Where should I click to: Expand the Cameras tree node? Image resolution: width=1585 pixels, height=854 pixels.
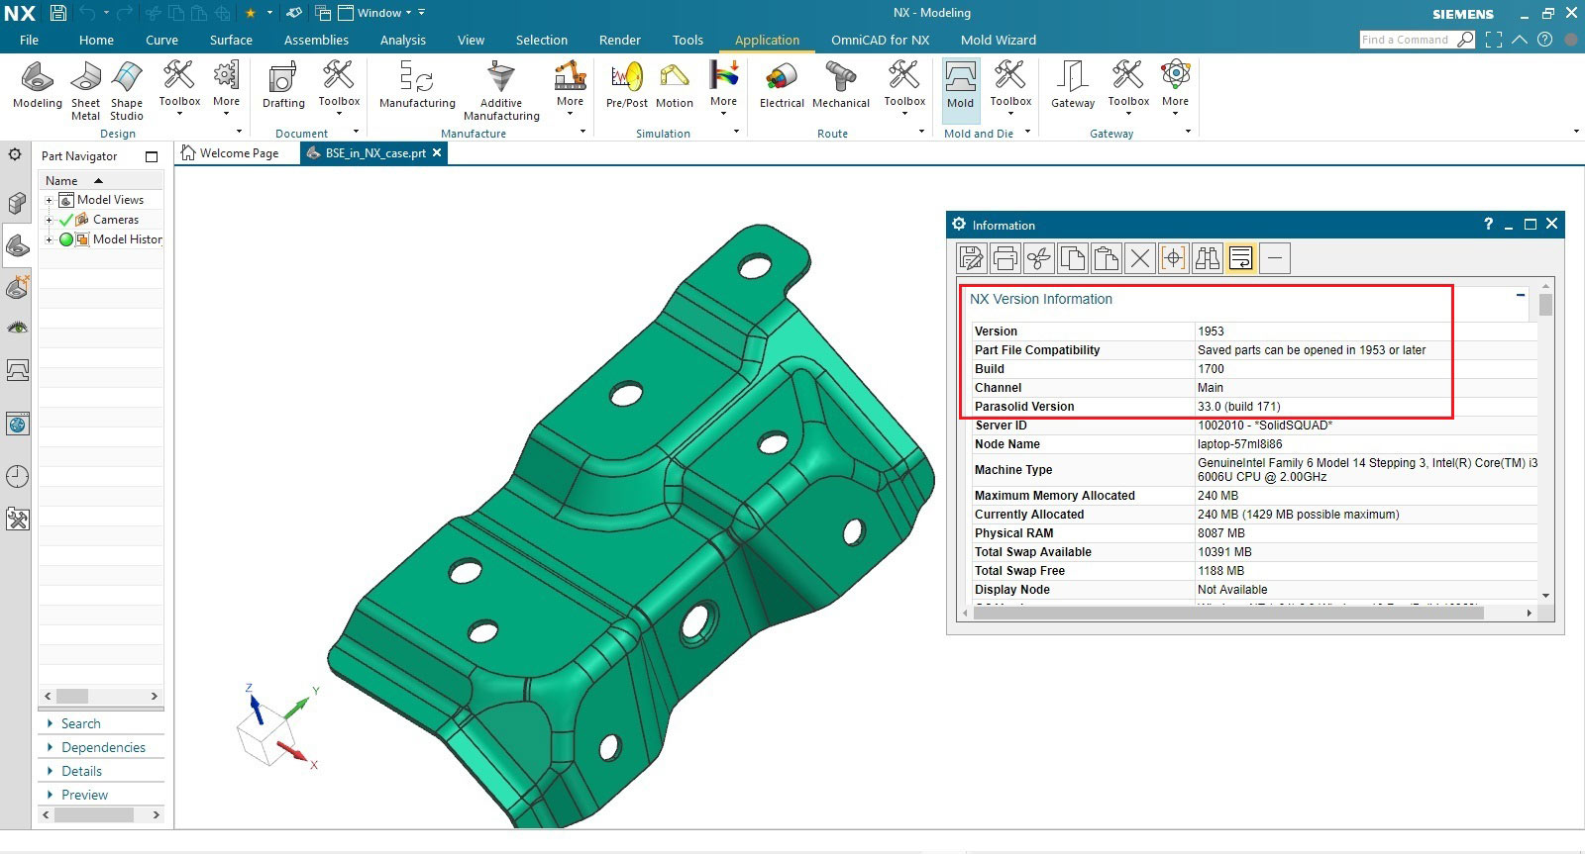49,220
